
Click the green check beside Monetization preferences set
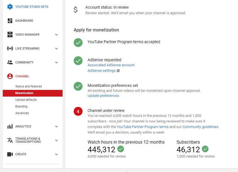[78, 86]
